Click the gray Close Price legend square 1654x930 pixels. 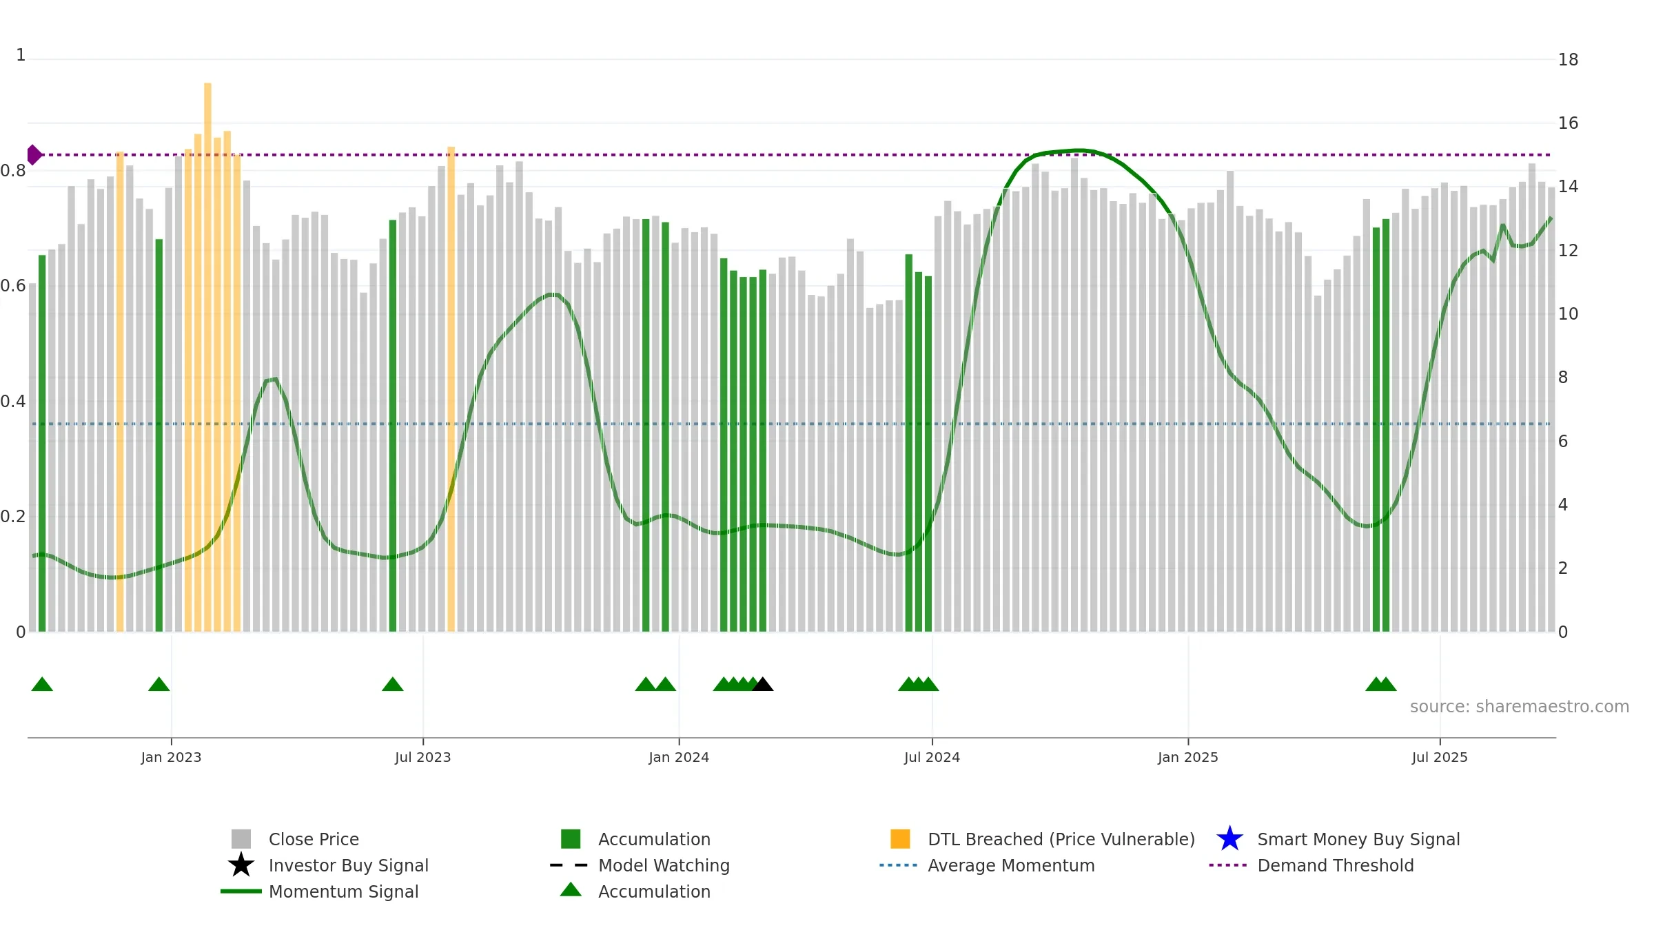[241, 839]
